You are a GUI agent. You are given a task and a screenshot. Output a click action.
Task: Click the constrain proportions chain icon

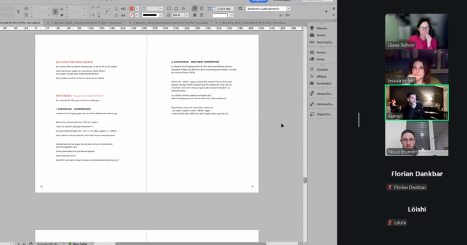[55, 12]
